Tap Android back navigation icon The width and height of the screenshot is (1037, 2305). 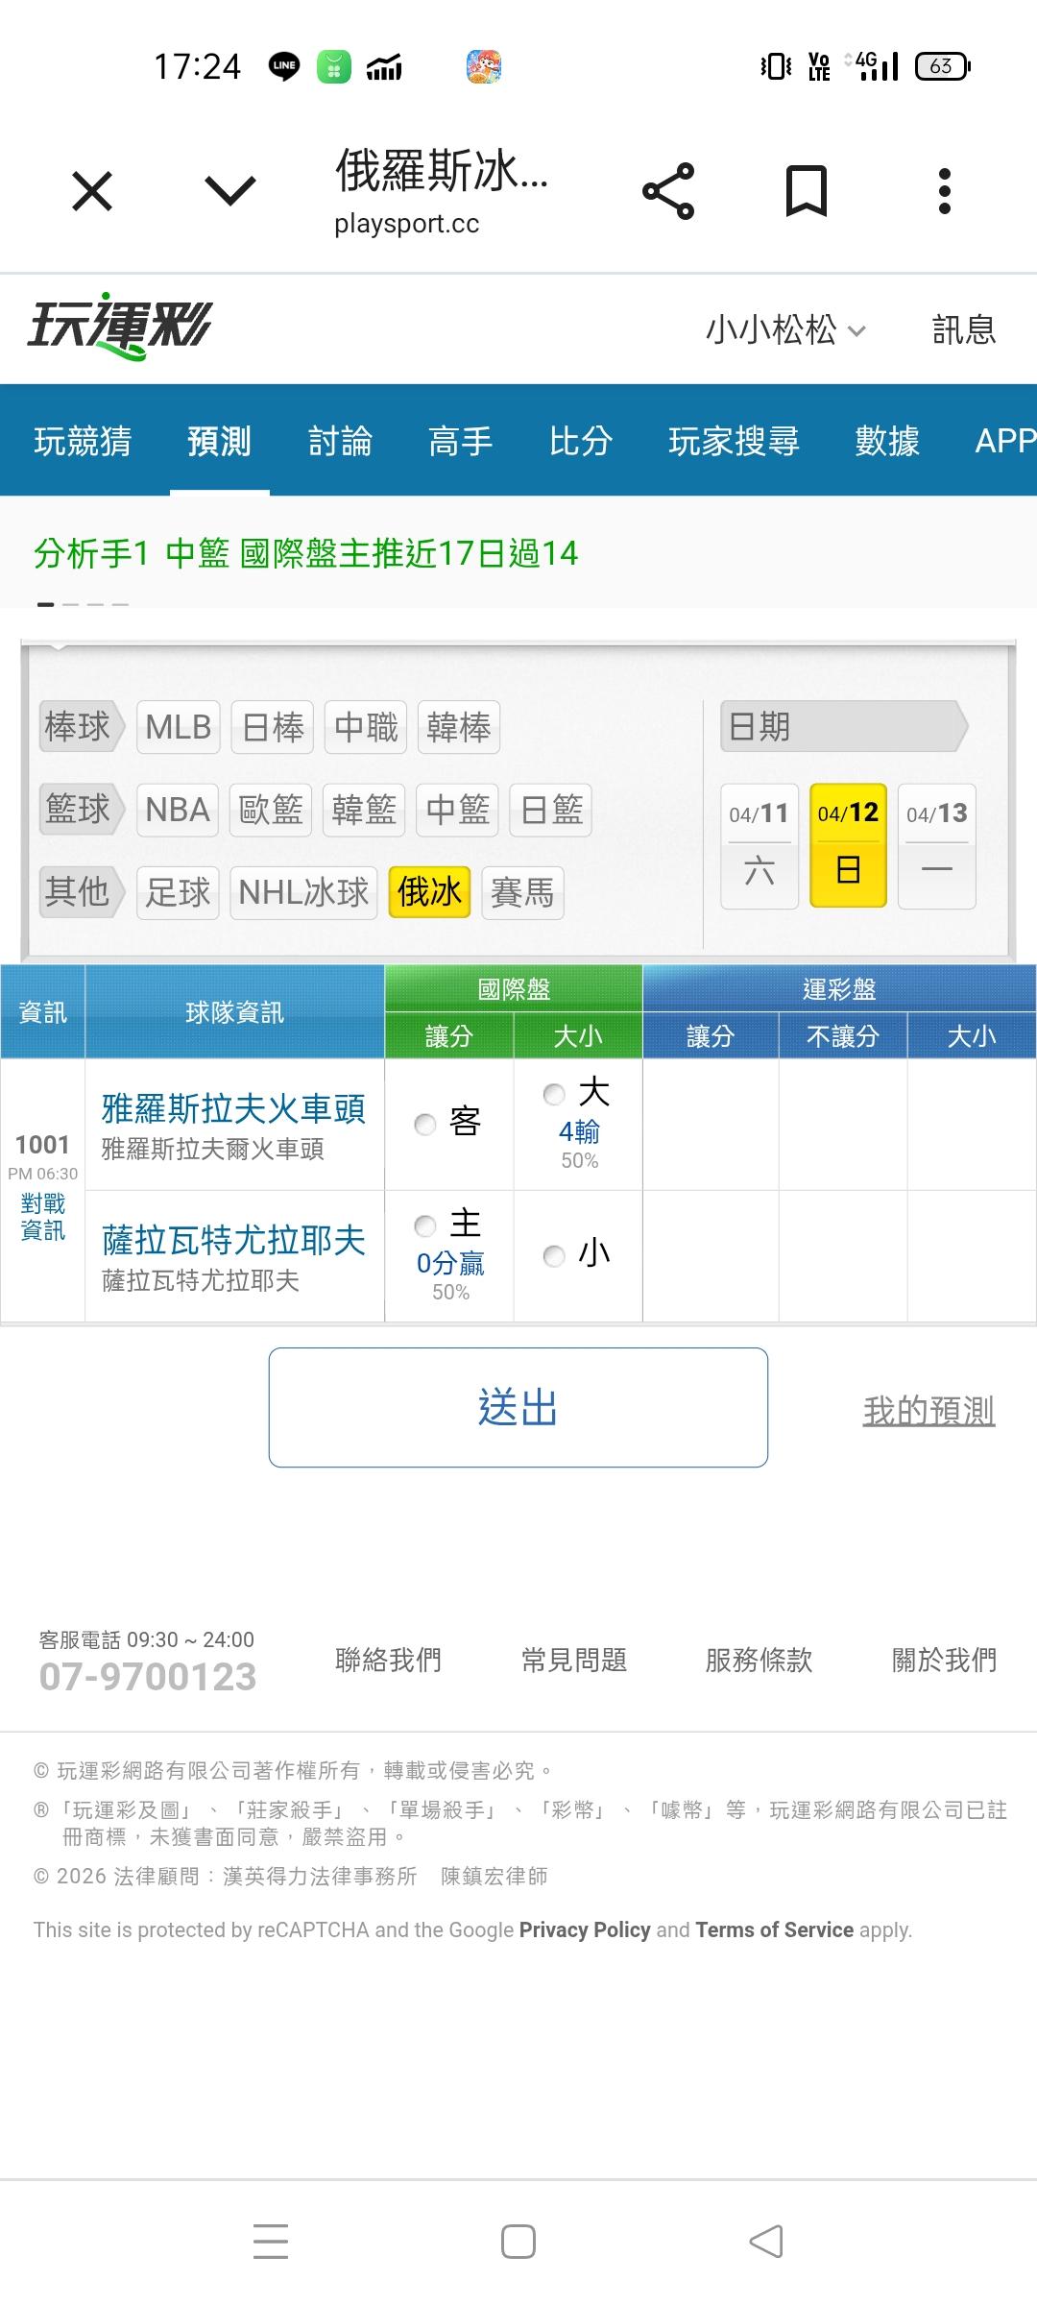pos(766,2242)
